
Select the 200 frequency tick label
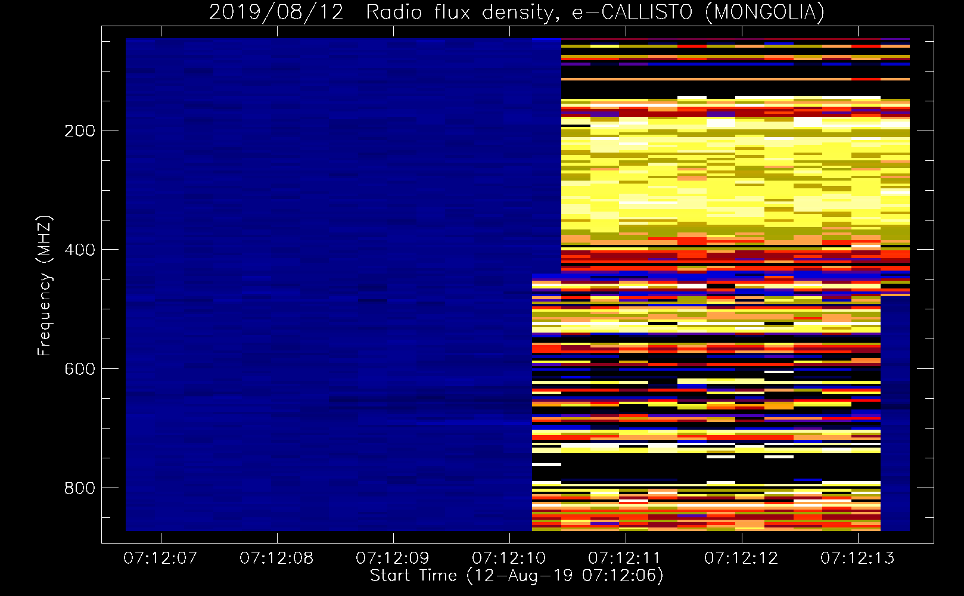click(x=80, y=131)
